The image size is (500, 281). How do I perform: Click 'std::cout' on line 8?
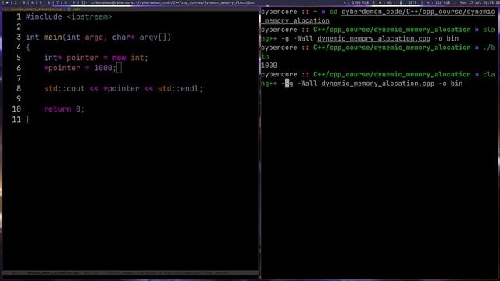point(64,88)
